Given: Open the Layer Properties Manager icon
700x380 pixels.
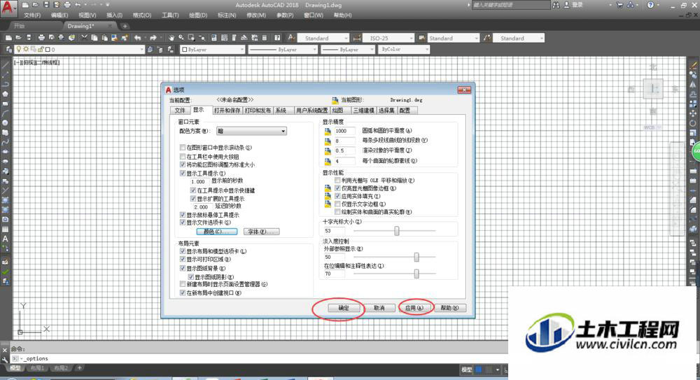Looking at the screenshot, I should pyautogui.click(x=9, y=49).
